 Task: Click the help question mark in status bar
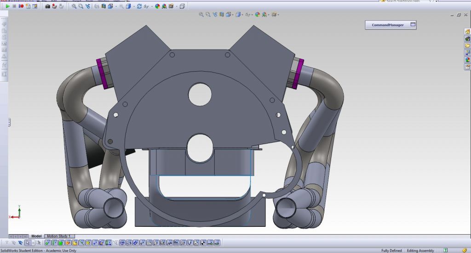(x=445, y=250)
